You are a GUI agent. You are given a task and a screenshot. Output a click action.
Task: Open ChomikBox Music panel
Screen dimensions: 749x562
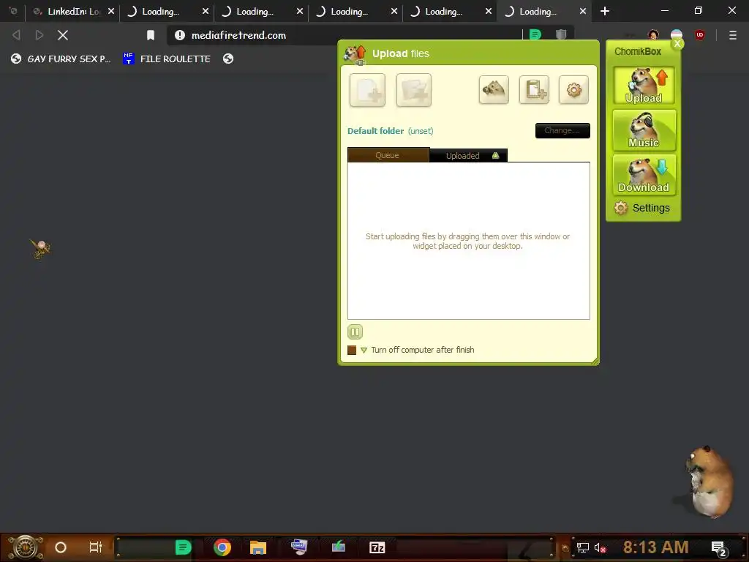coord(644,130)
